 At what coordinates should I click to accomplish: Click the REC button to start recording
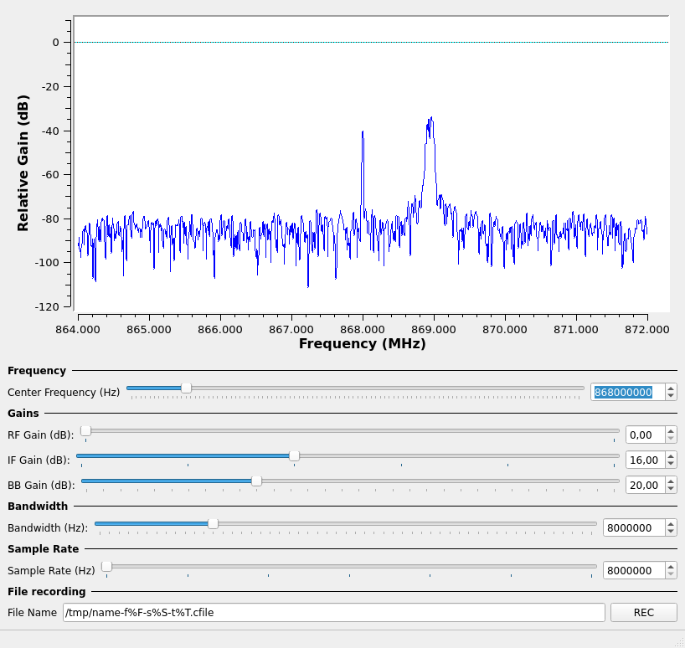[643, 613]
